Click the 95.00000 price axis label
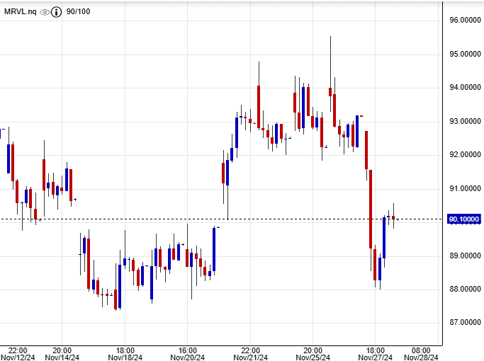Screen dimensions: 484x361 (464, 54)
